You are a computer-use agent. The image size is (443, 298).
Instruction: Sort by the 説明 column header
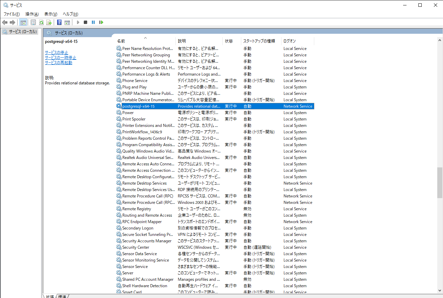click(x=199, y=41)
